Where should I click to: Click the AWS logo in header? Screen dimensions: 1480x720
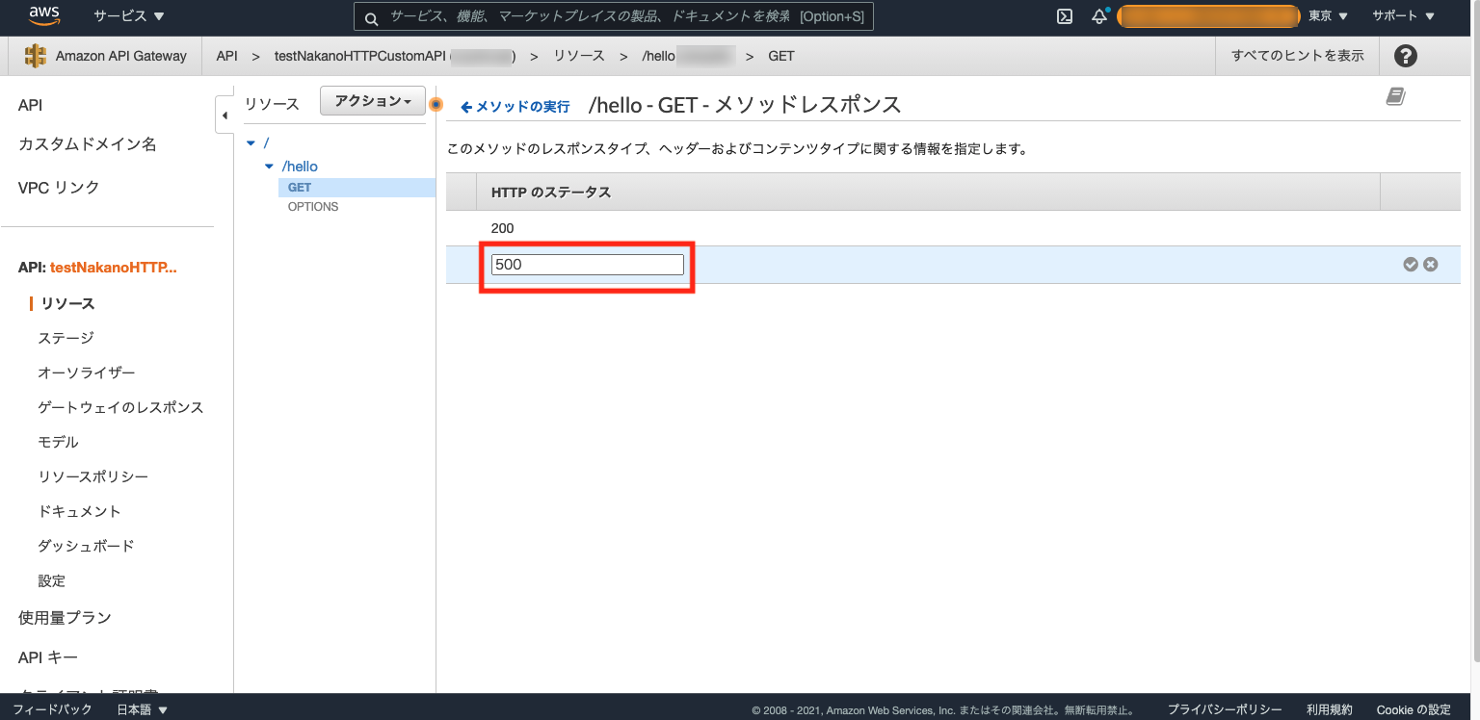(x=44, y=15)
